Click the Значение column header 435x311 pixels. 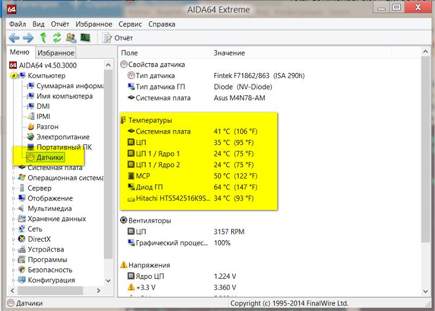point(301,53)
